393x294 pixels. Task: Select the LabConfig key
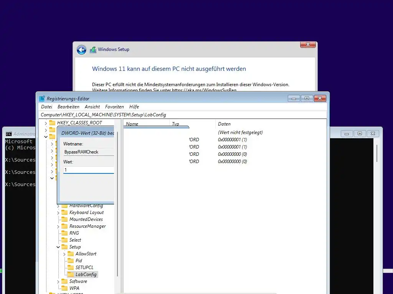click(x=86, y=274)
